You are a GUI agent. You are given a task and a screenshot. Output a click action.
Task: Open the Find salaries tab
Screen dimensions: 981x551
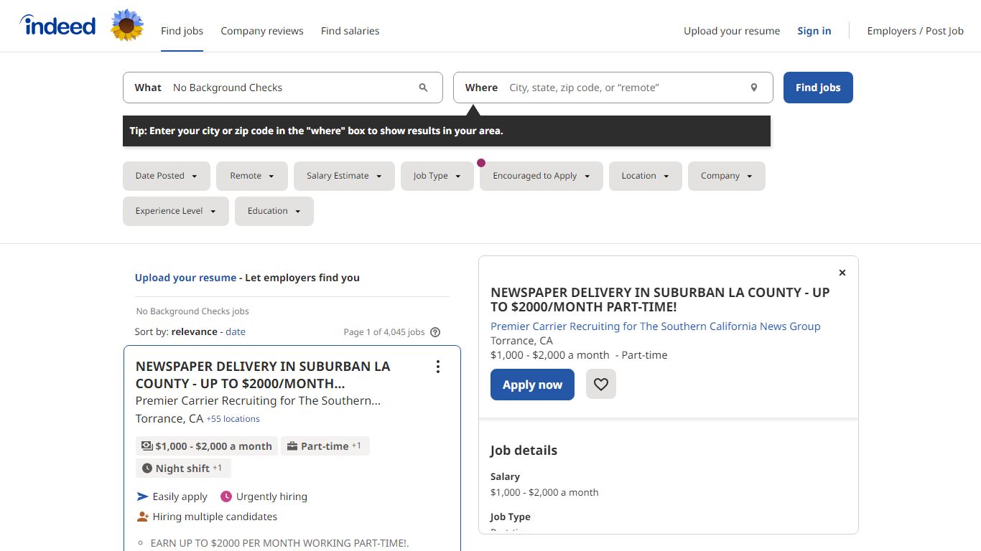click(x=350, y=31)
